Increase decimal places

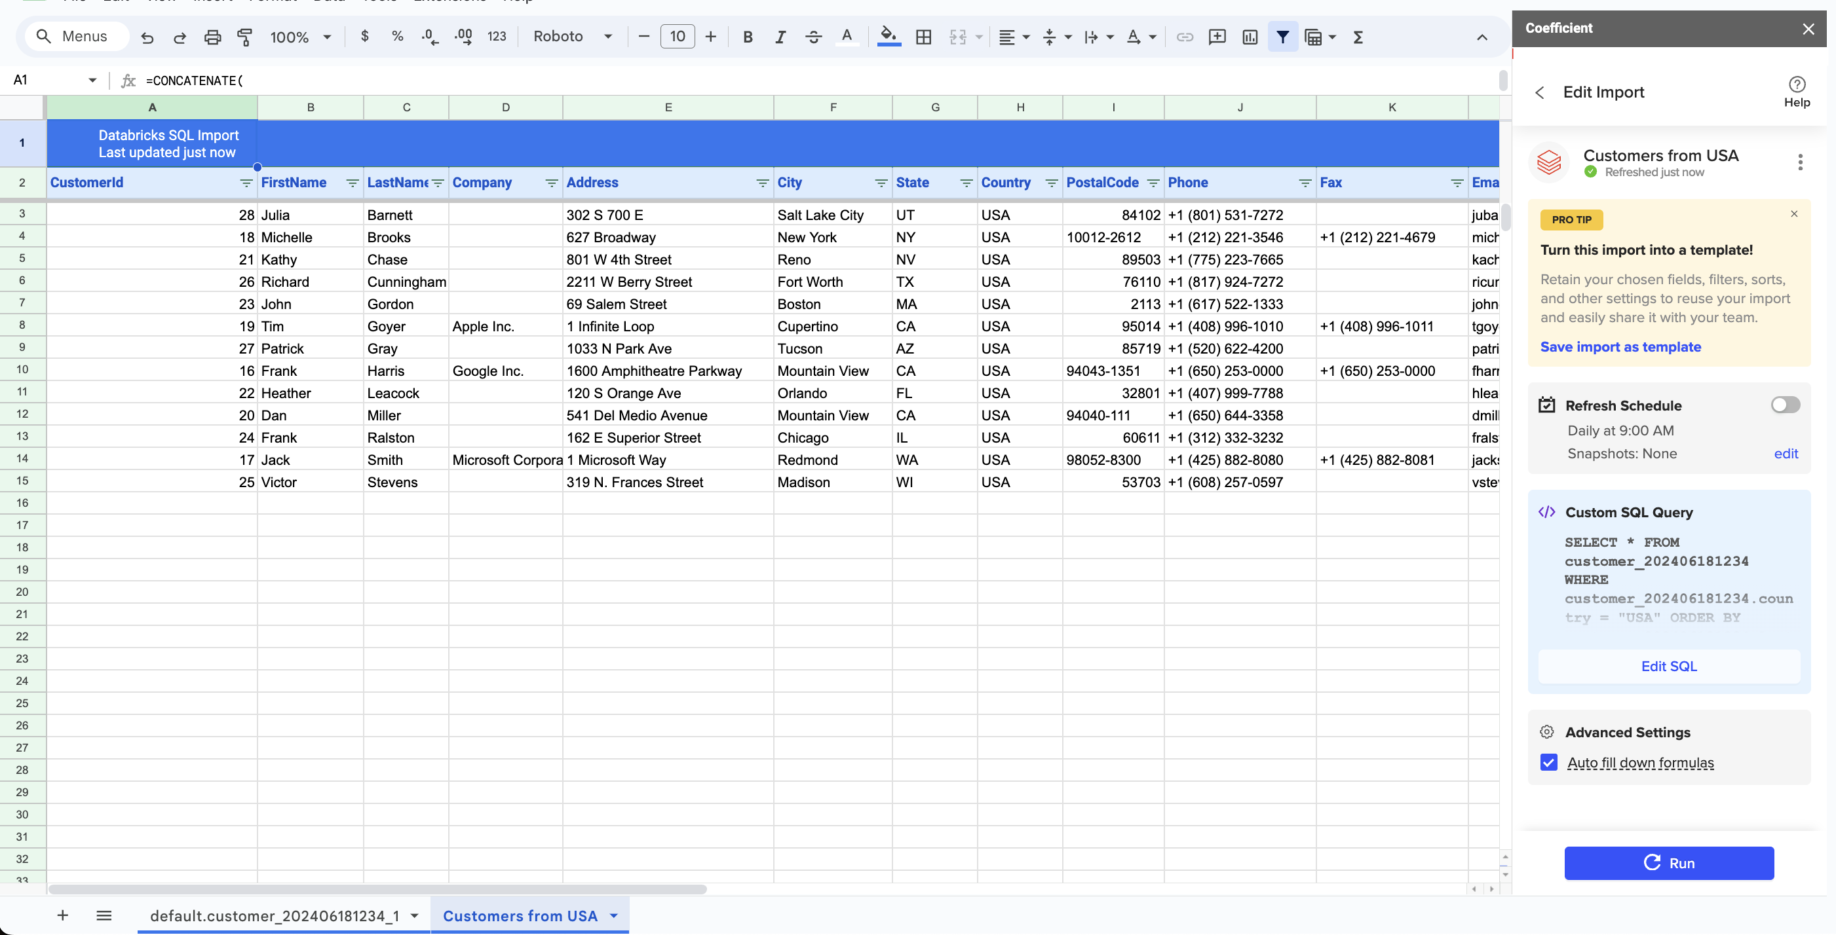point(463,36)
